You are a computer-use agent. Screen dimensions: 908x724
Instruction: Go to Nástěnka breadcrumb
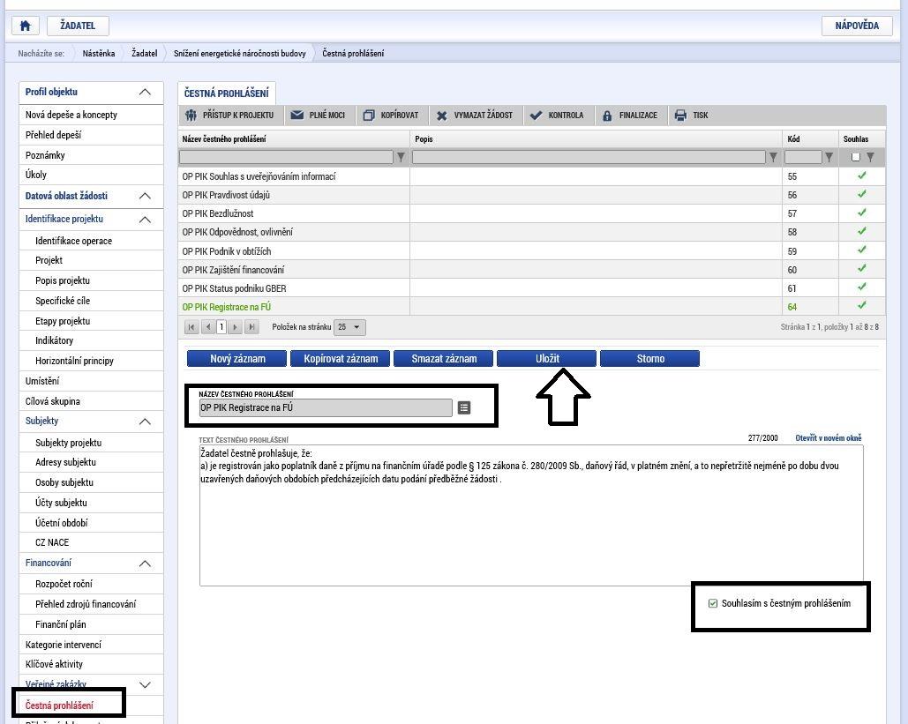click(99, 53)
